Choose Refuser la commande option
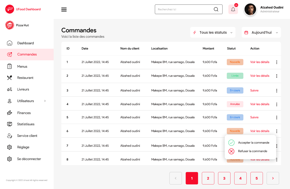Image resolution: width=290 pixels, height=189 pixels. tap(252, 151)
